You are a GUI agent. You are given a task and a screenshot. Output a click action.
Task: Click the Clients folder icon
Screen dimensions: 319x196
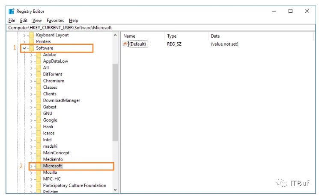click(39, 94)
